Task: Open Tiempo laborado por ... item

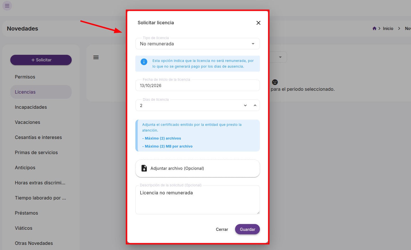Action: [x=41, y=198]
